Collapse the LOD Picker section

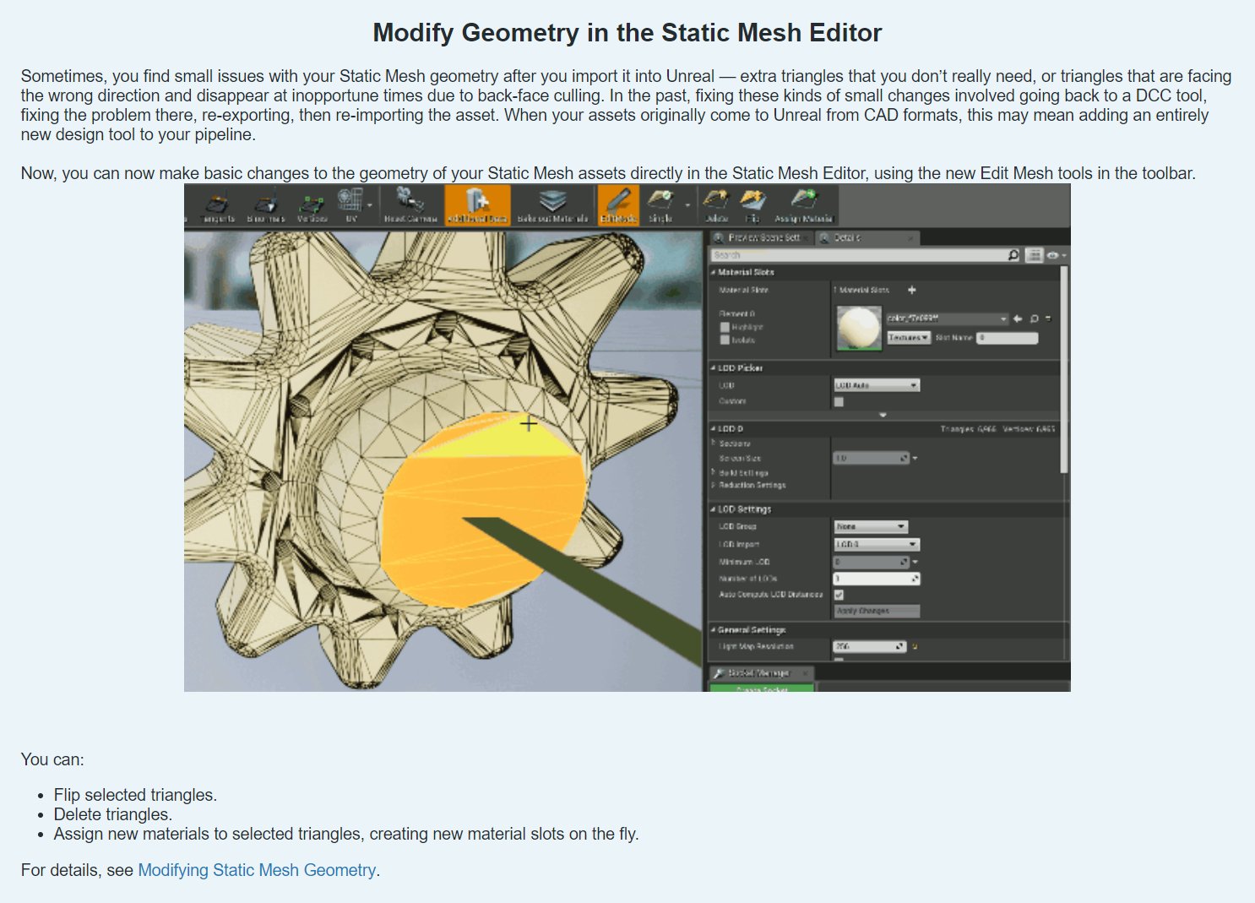tap(714, 368)
